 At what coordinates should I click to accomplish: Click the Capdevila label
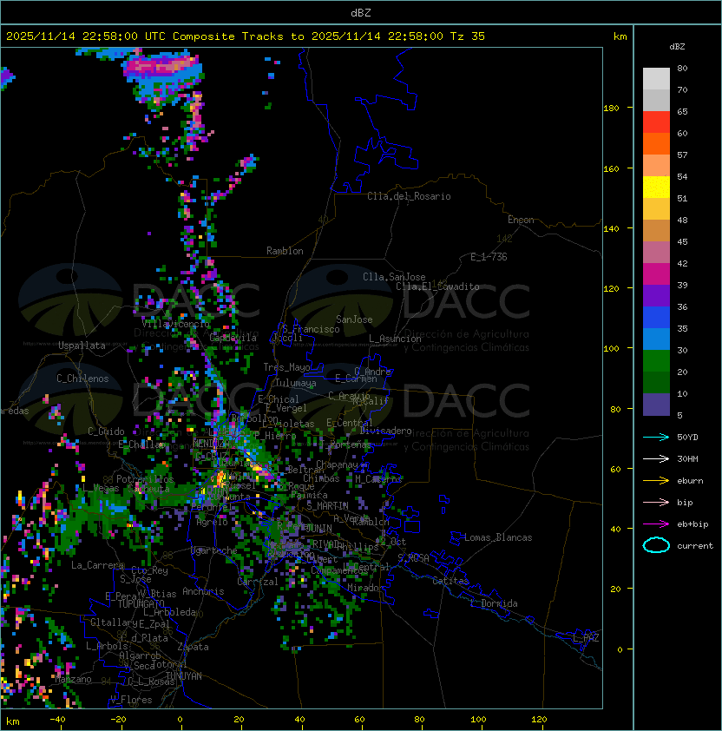[233, 338]
